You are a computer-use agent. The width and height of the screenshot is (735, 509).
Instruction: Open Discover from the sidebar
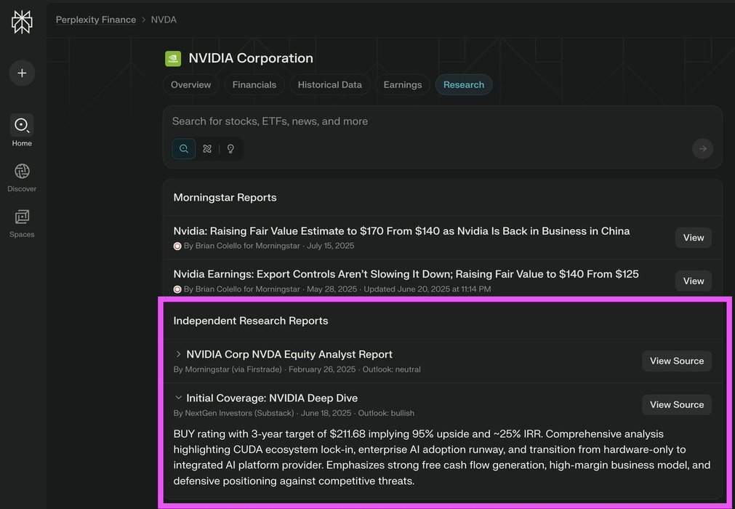(22, 177)
